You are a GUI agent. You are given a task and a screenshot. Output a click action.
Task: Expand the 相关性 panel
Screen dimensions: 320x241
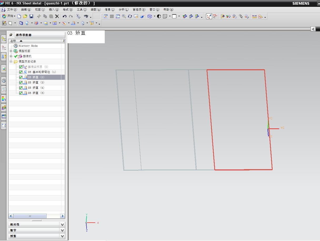[62, 224]
